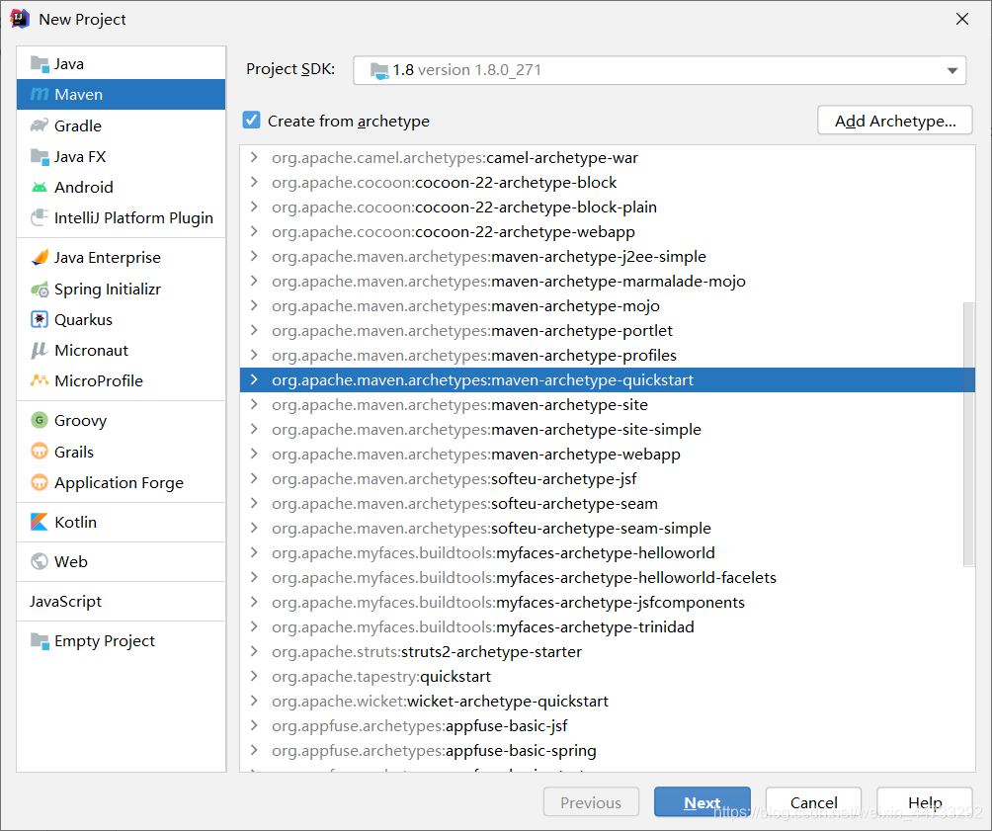Select myfaces-archetype-trinidad archetype
This screenshot has width=992, height=831.
pos(608,626)
